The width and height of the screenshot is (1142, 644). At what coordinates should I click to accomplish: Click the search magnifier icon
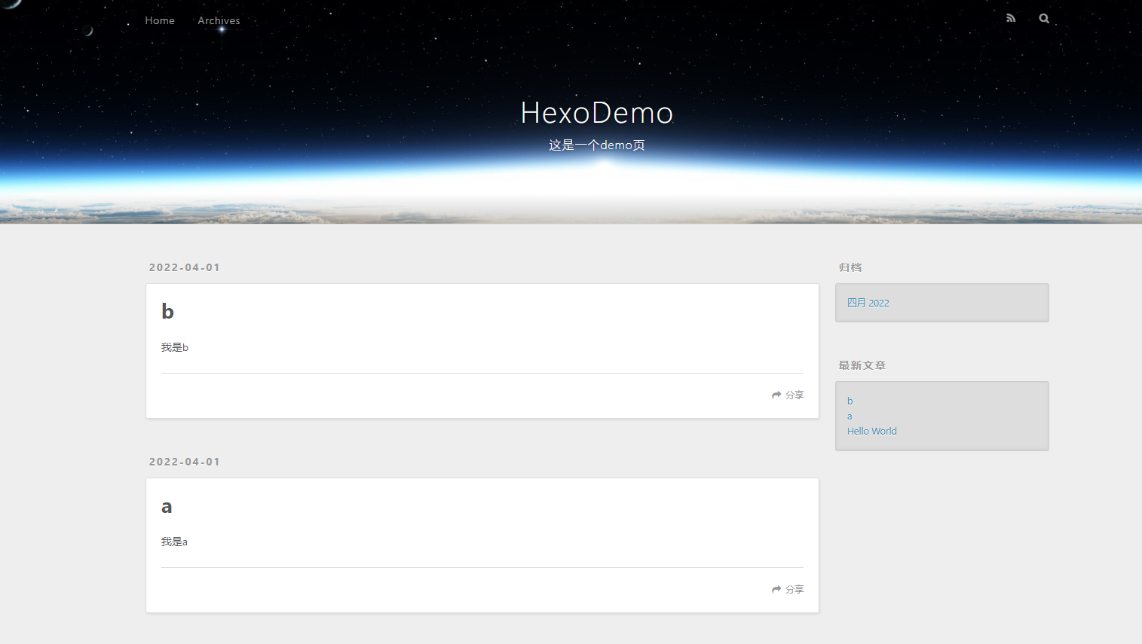(x=1044, y=18)
